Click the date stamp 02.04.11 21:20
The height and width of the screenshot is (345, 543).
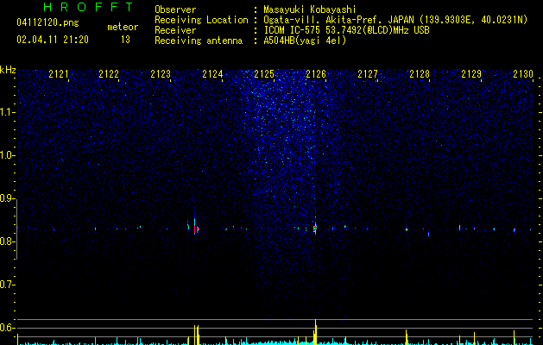[53, 40]
